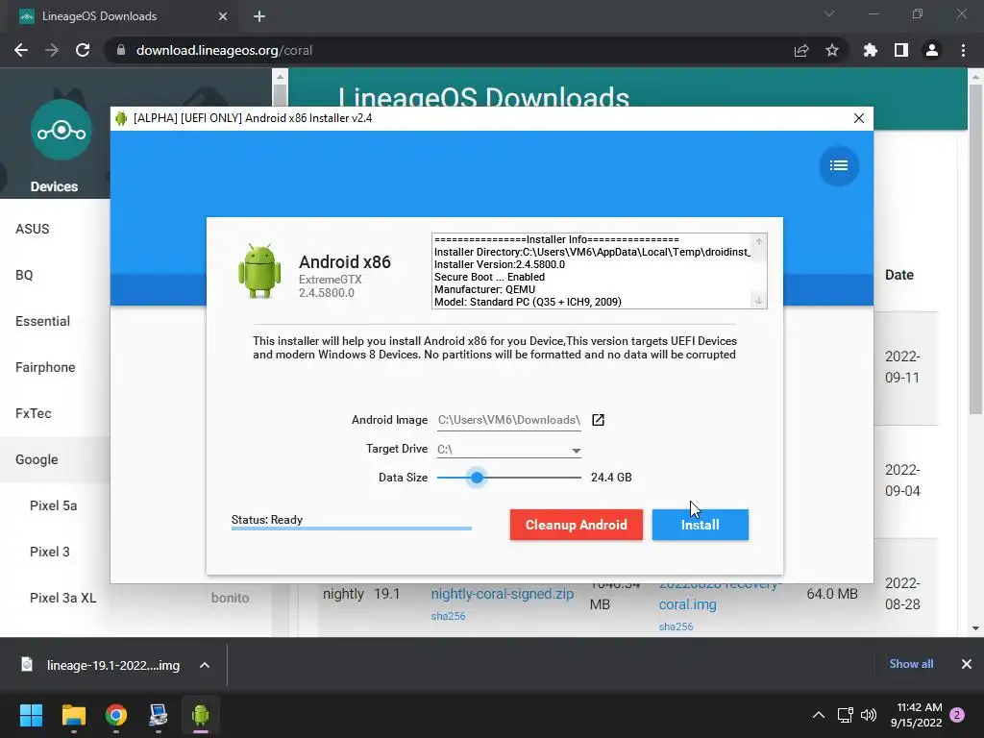Viewport: 984px width, 738px height.
Task: Click Cleanup Android button
Action: tap(577, 525)
